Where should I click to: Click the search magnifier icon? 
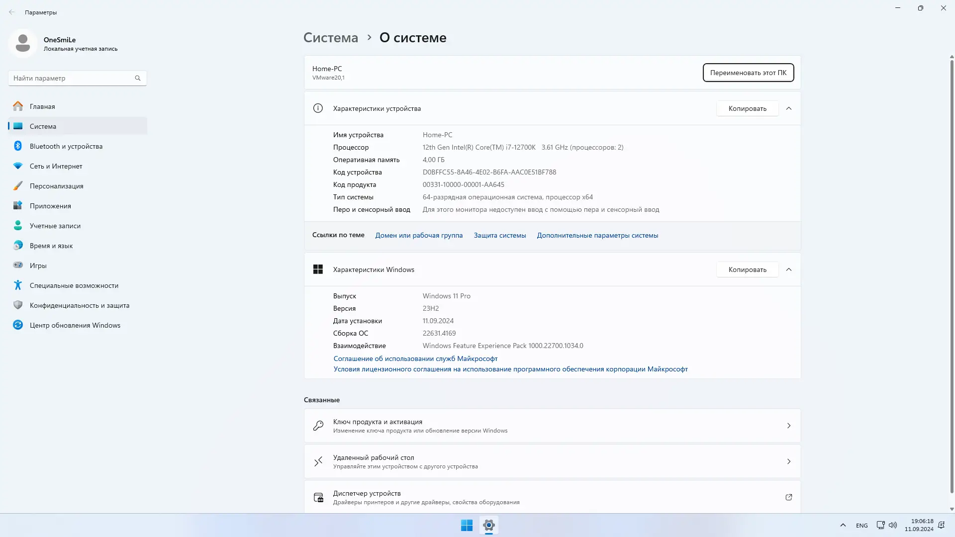click(x=138, y=78)
